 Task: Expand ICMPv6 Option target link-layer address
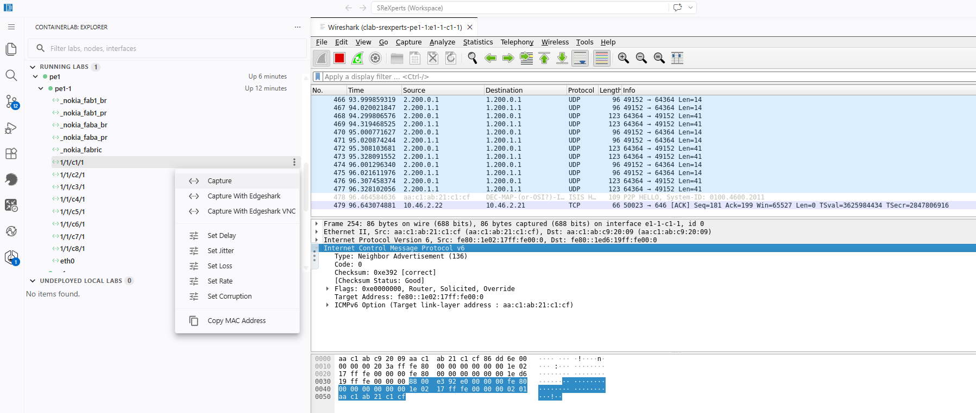pos(328,305)
